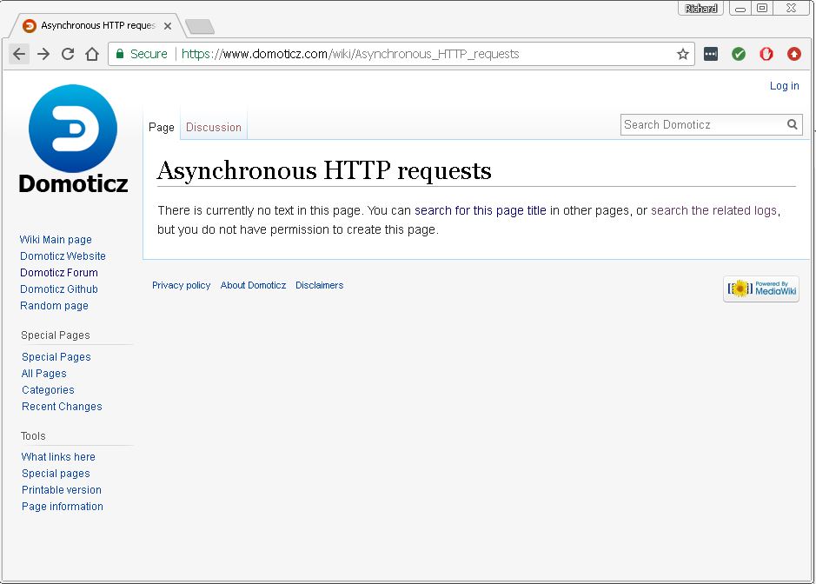816x584 pixels.
Task: Reload the page
Action: coord(68,54)
